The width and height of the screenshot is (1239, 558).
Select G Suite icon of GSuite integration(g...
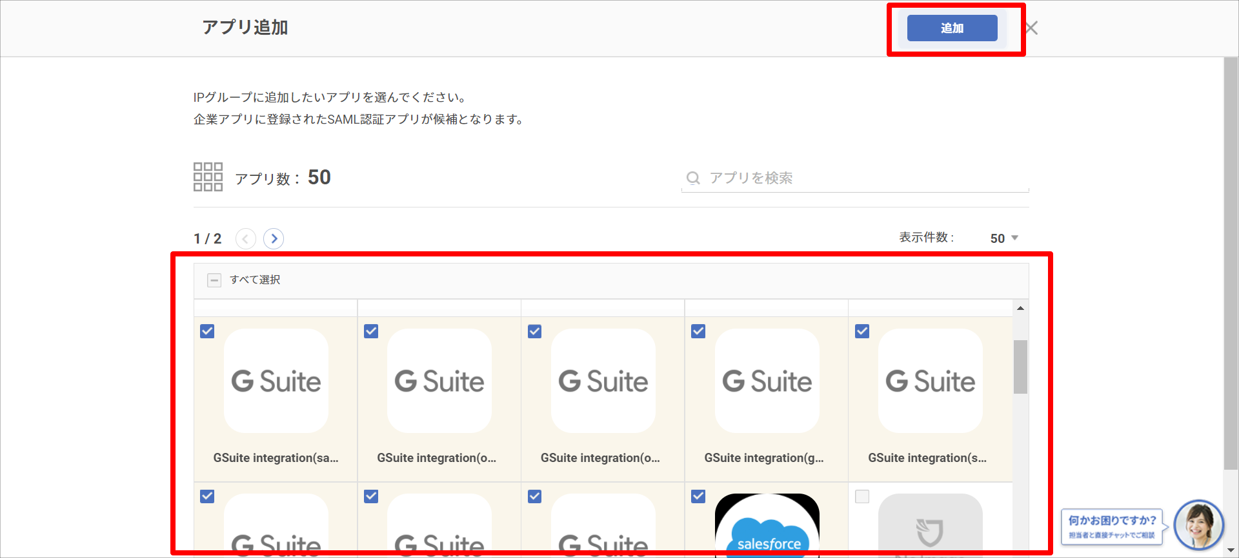[x=767, y=381]
